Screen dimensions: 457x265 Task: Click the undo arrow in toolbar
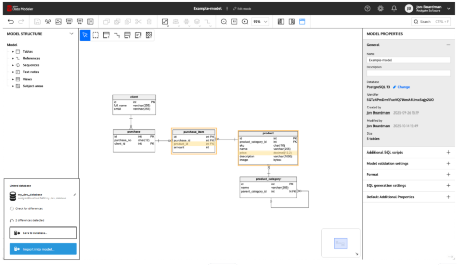click(10, 22)
